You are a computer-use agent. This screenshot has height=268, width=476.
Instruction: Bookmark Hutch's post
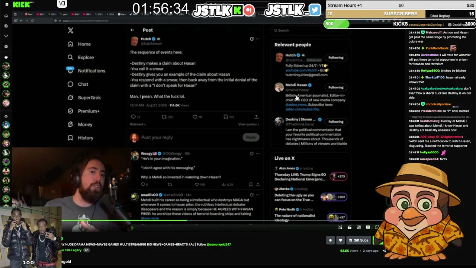click(226, 117)
